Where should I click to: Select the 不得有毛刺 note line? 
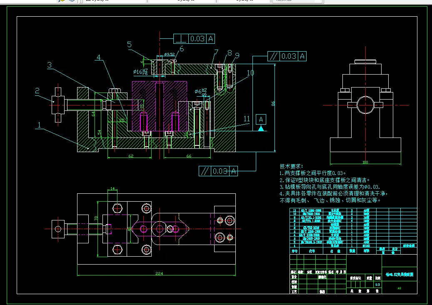[x=330, y=200]
